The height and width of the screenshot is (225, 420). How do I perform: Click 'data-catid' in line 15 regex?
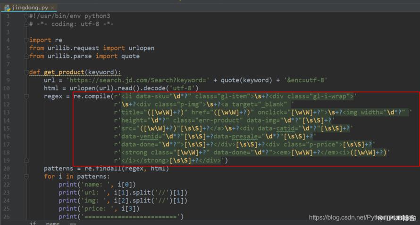coord(276,128)
